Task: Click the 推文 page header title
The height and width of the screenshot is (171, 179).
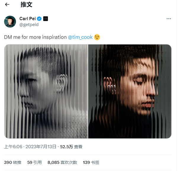Action: click(x=26, y=5)
